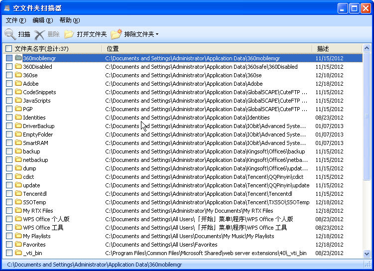
Task: Click the Open Folder icon in toolbar
Action: pyautogui.click(x=69, y=34)
